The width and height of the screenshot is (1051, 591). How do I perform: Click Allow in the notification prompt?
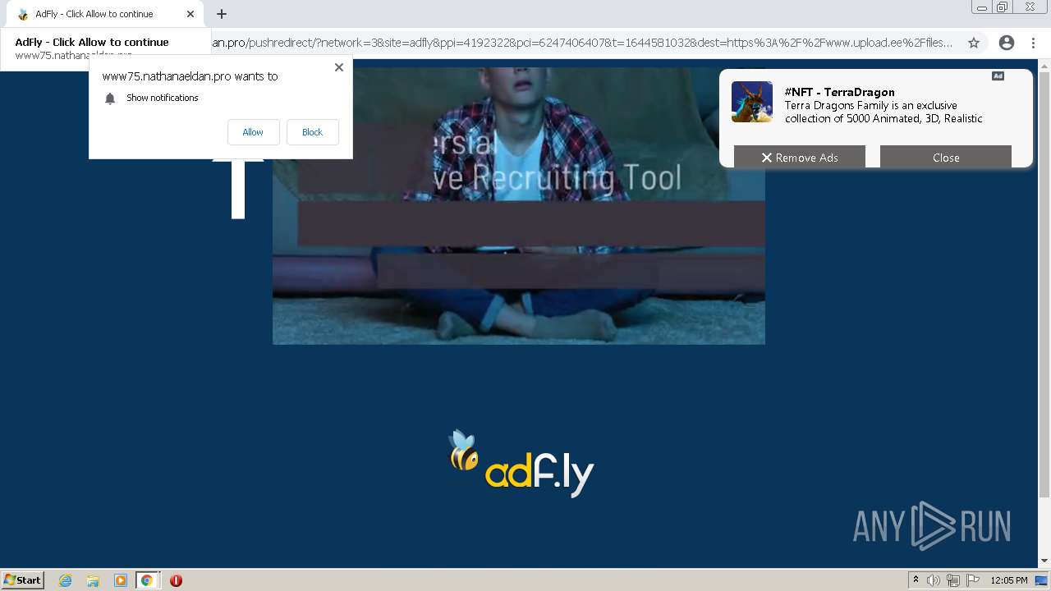pos(253,132)
